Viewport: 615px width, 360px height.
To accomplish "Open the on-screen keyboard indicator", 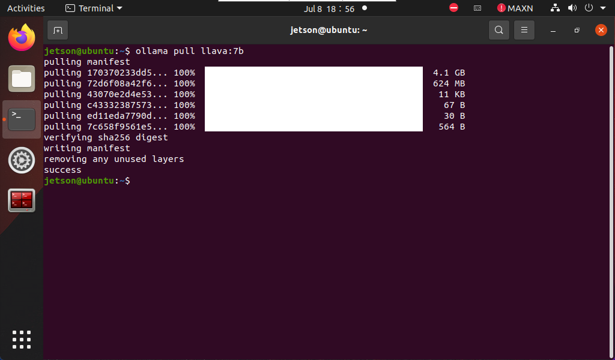I will click(477, 8).
